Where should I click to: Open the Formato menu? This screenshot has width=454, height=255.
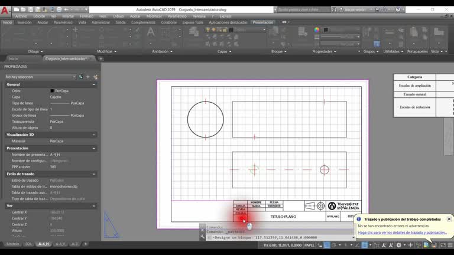coord(86,16)
